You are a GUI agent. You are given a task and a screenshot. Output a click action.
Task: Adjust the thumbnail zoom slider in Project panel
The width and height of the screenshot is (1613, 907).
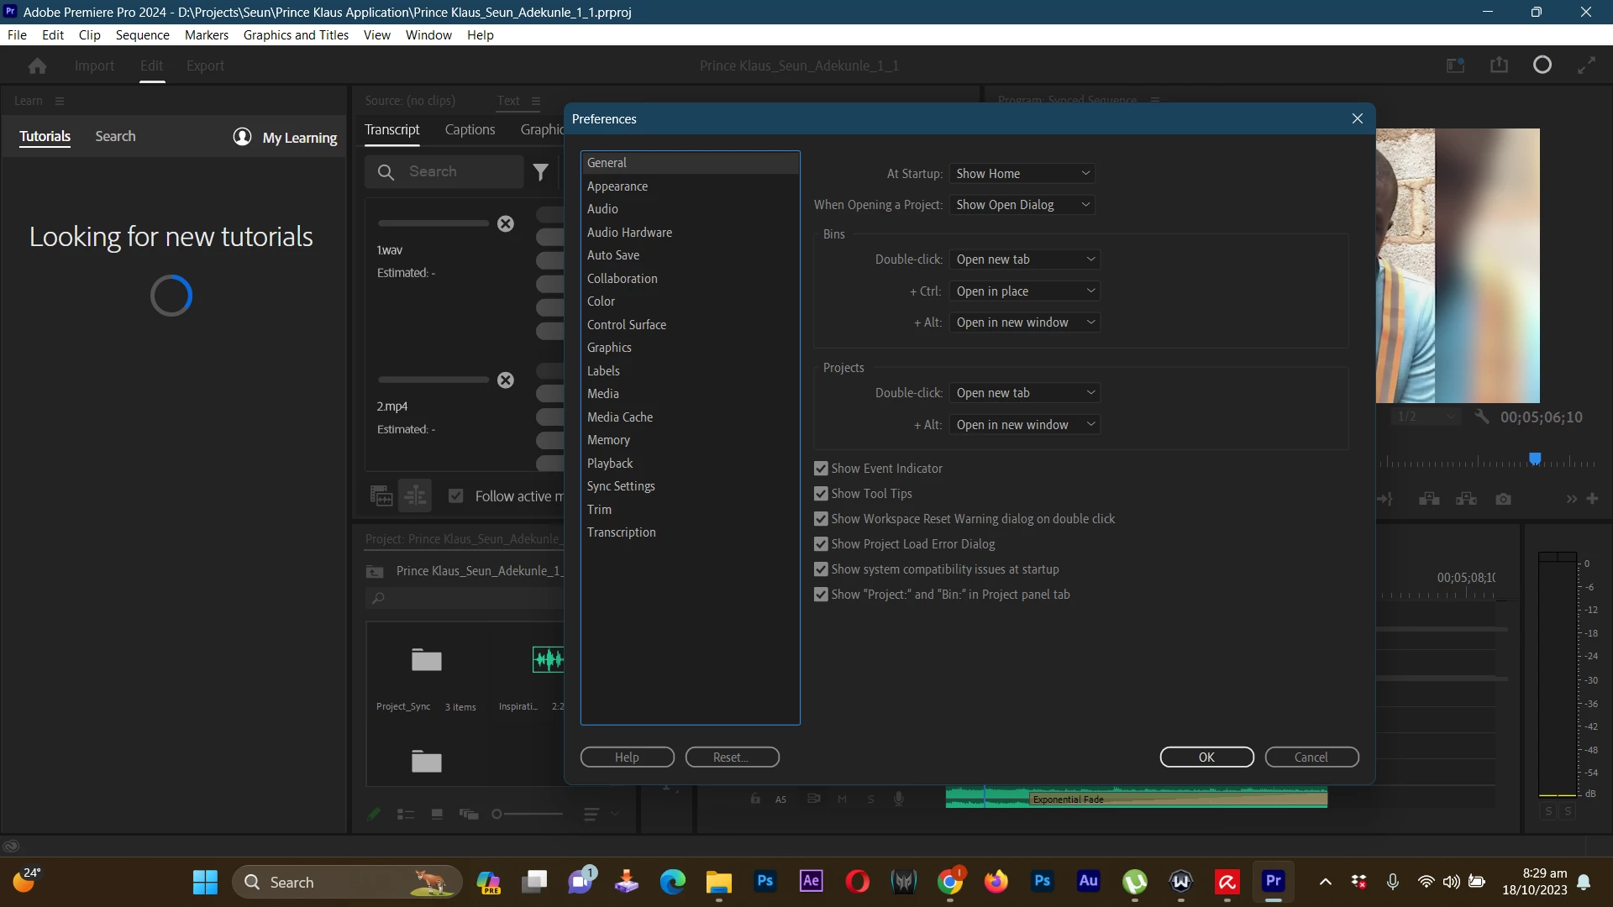(x=497, y=814)
